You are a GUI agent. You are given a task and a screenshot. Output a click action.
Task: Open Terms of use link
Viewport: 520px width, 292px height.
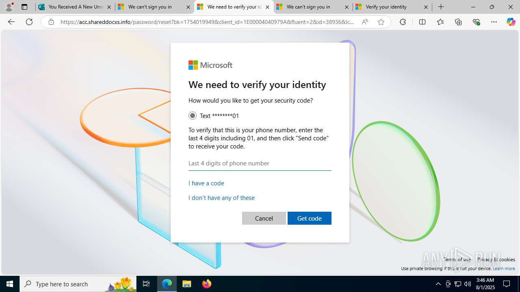coord(457,260)
